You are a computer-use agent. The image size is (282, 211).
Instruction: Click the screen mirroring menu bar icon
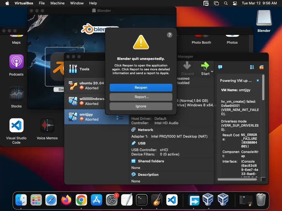pos(216,3)
